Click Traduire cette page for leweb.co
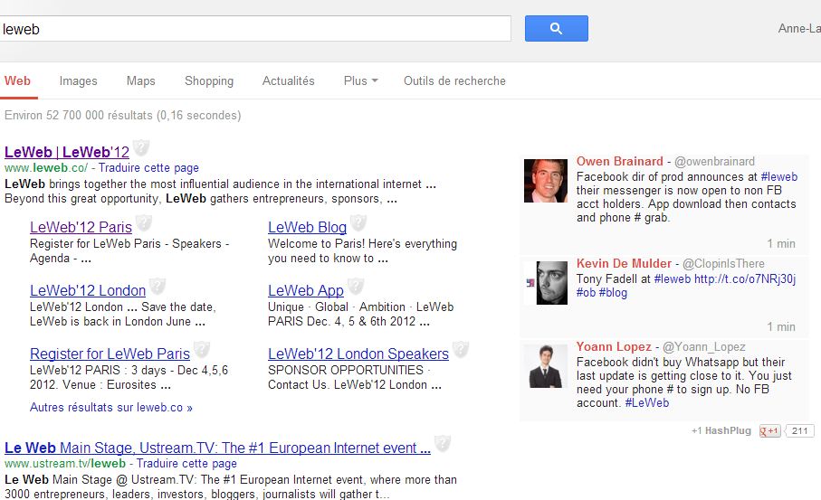Image resolution: width=821 pixels, height=500 pixels. [148, 168]
